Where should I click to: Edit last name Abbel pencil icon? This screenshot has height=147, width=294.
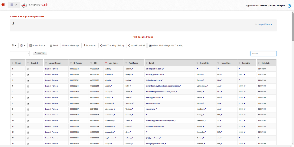[x=111, y=69]
